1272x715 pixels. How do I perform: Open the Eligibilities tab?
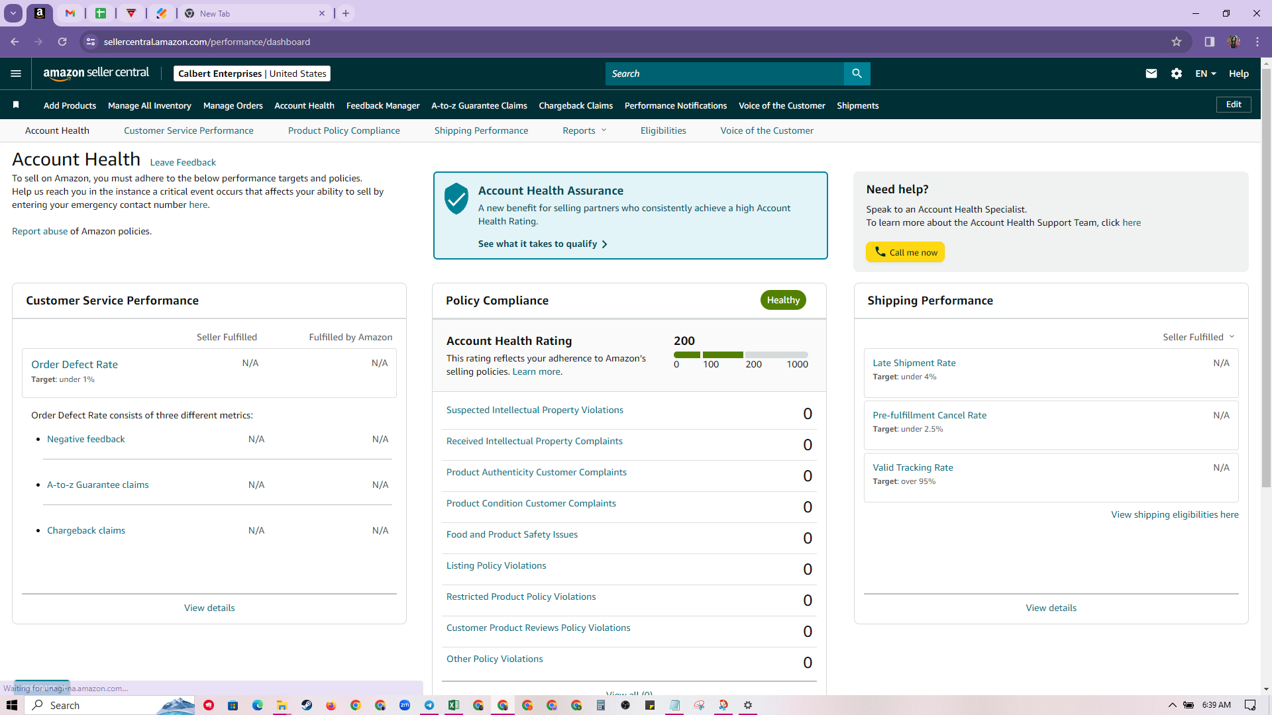coord(663,130)
